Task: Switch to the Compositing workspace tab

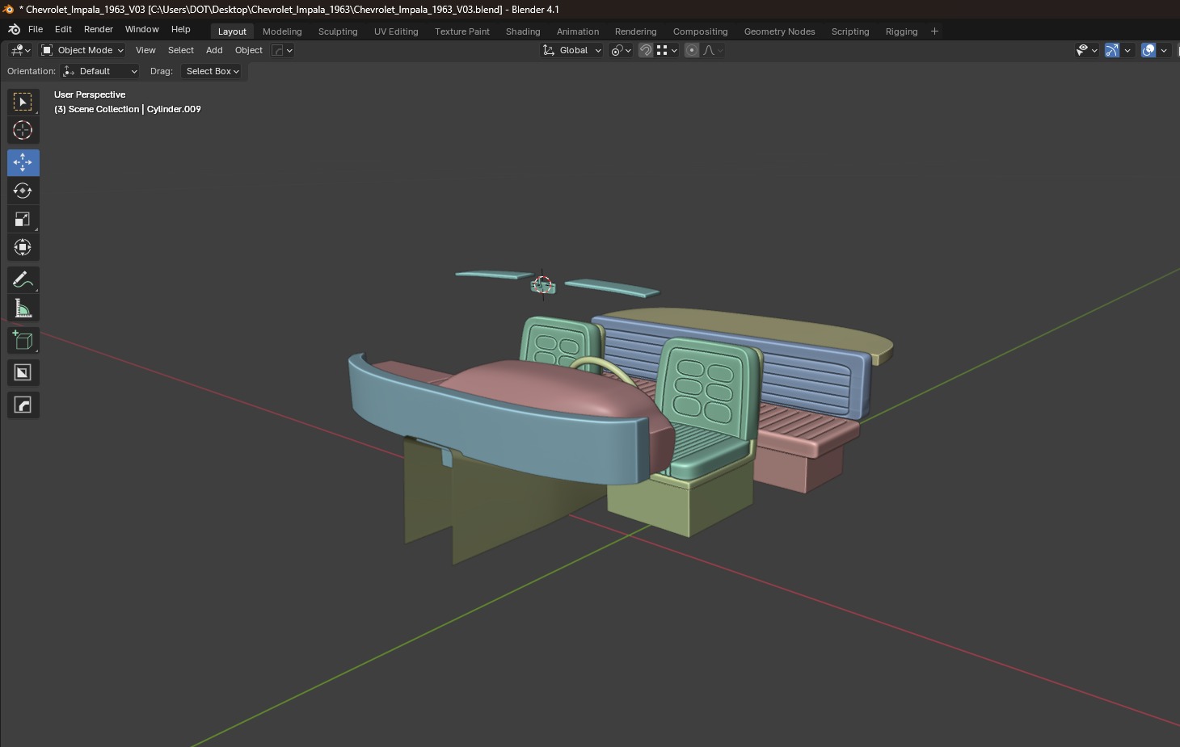Action: (x=700, y=31)
